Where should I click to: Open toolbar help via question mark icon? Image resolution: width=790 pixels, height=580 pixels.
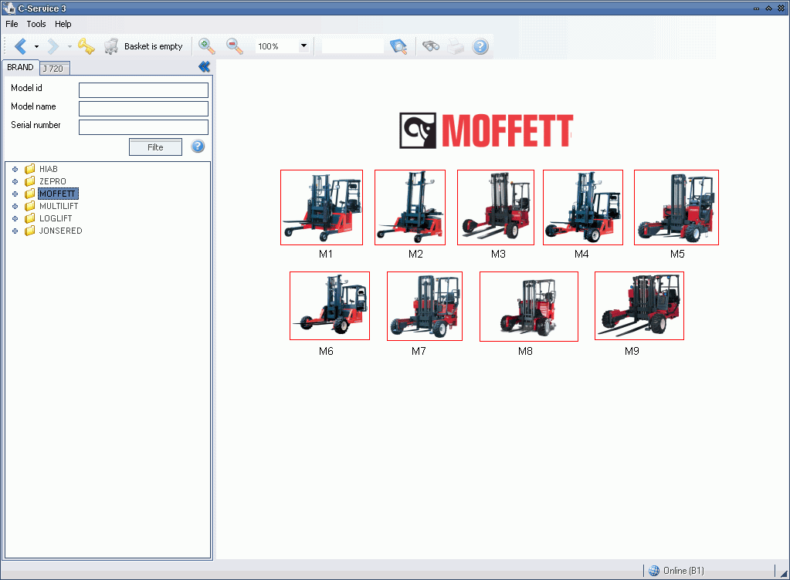pyautogui.click(x=480, y=46)
